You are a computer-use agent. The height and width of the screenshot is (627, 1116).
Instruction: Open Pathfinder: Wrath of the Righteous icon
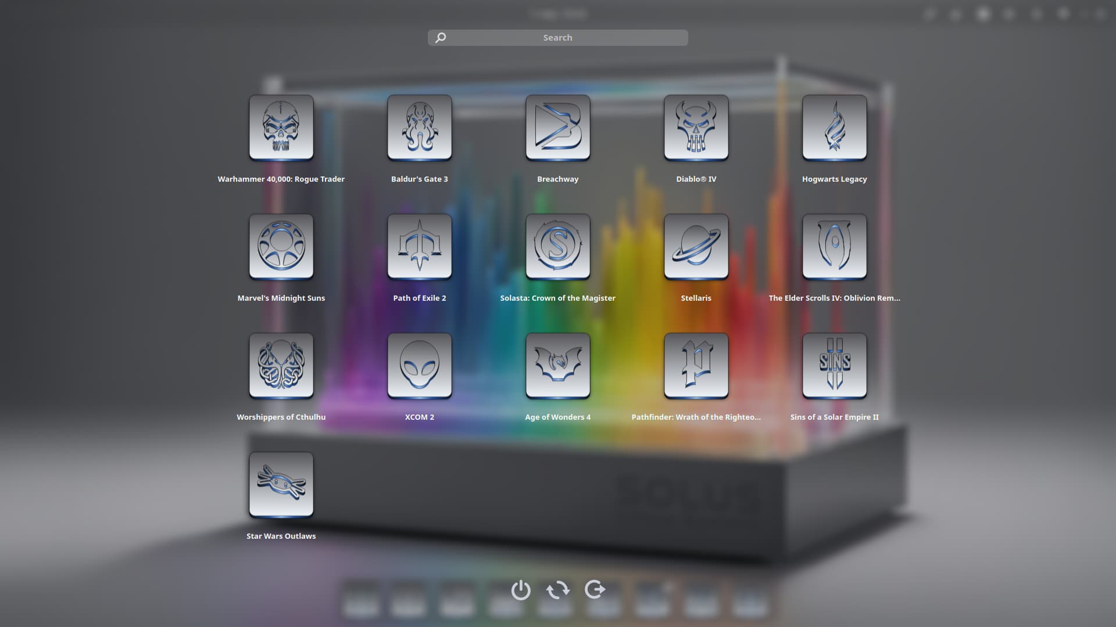point(696,366)
